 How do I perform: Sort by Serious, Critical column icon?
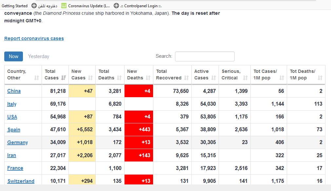point(245,78)
